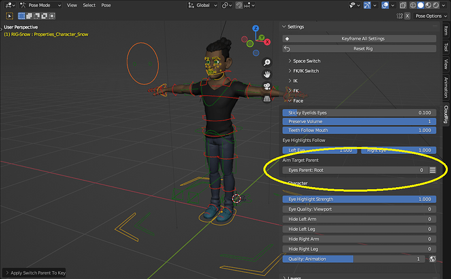
Task: Click globe icon beside Quality: Animation
Action: click(432, 259)
